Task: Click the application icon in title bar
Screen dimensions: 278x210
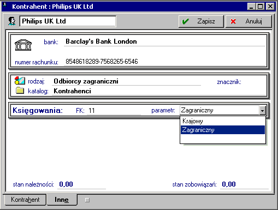Action: [x=5, y=4]
